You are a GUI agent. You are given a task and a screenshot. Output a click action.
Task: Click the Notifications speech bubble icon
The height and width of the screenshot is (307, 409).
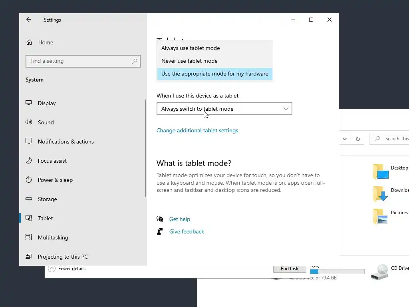coord(29,141)
